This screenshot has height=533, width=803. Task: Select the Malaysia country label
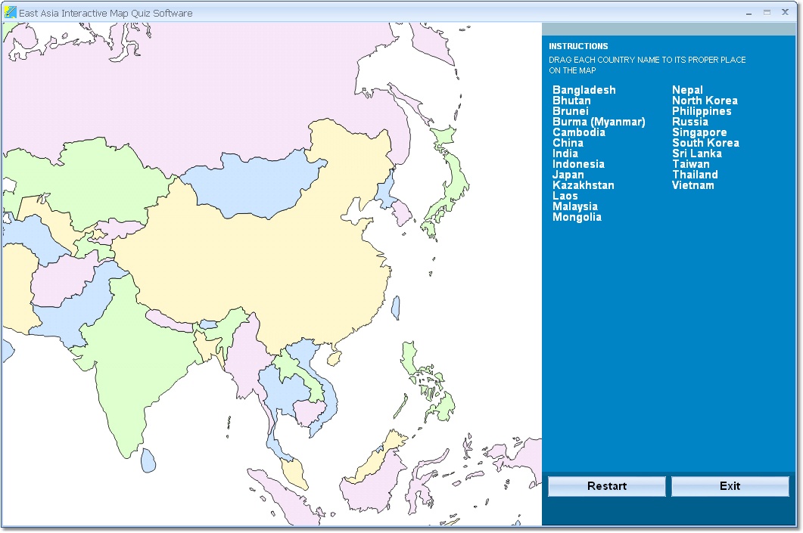575,206
